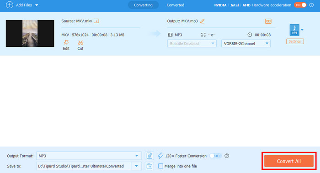Open the Cut scissors tool
This screenshot has width=320, height=173.
[x=80, y=42]
